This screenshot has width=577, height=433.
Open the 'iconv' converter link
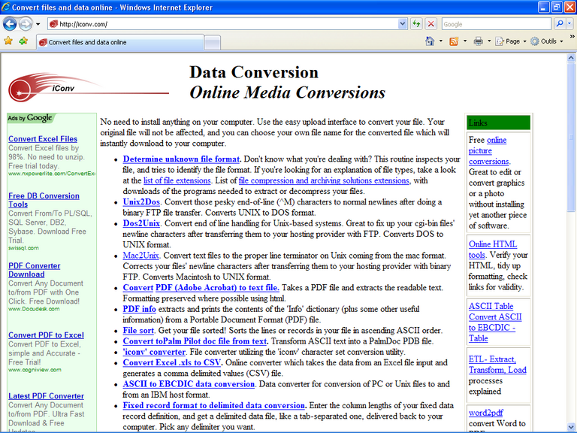pos(154,352)
